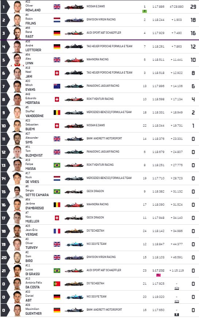Click the France flag beside Vergne

click(x=57, y=231)
